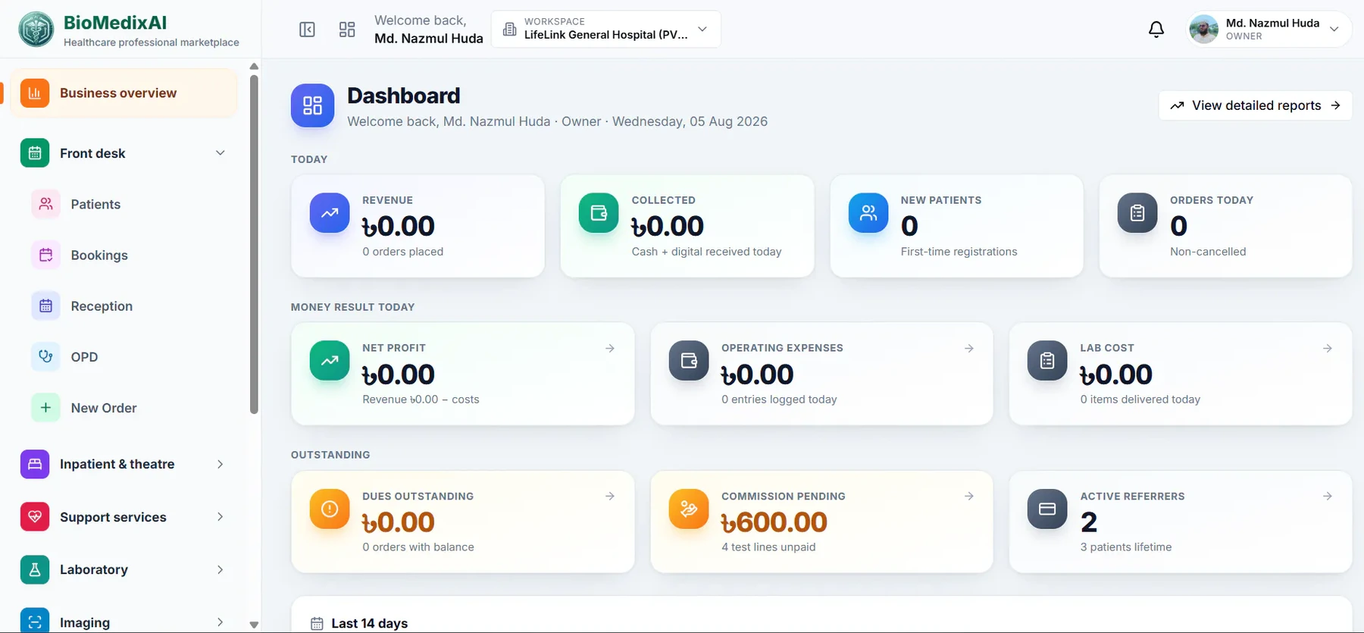Click the Active Referrers card icon
This screenshot has height=633, width=1364.
pyautogui.click(x=1047, y=509)
